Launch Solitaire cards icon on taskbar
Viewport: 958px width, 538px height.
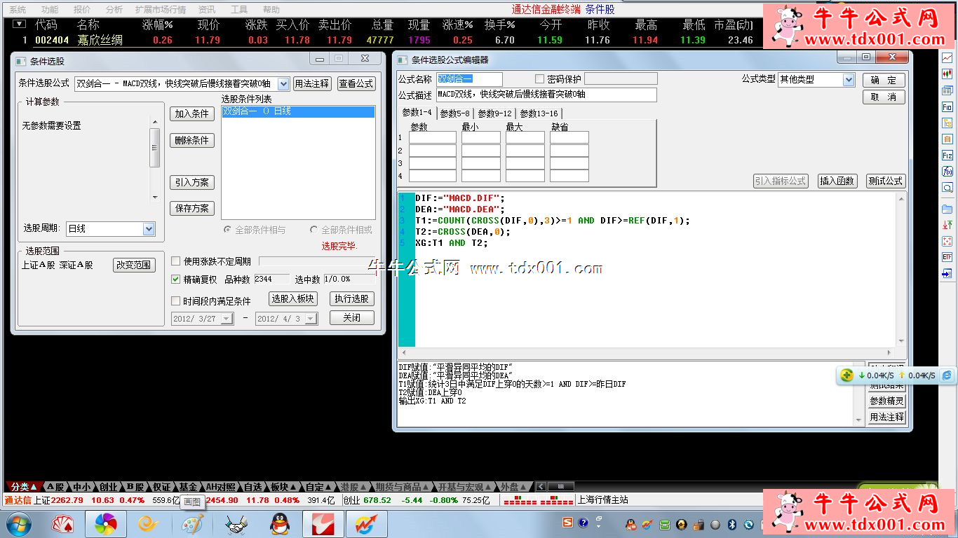pos(63,524)
